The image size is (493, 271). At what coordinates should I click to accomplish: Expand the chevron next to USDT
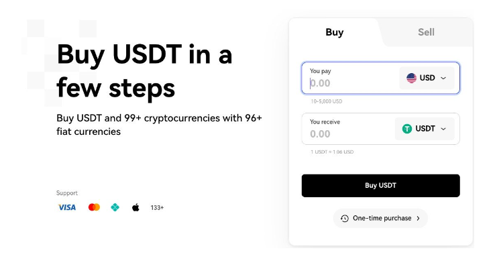coord(443,129)
